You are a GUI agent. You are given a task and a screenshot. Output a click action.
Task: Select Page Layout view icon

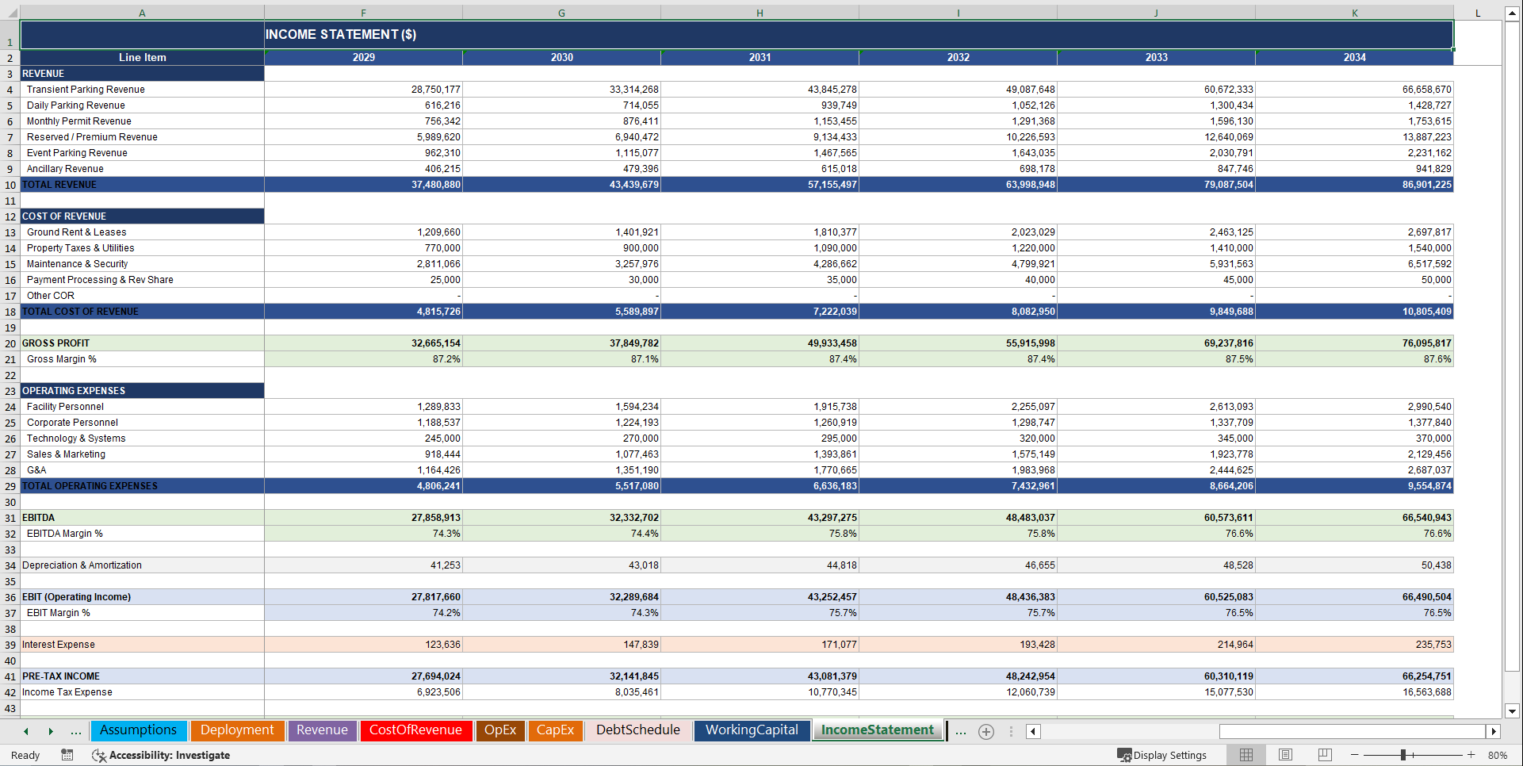pos(1285,755)
